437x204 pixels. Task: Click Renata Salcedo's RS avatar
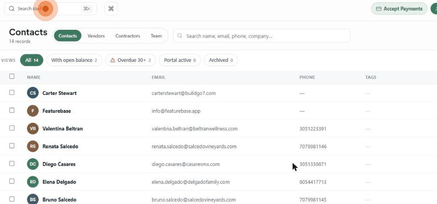(x=33, y=146)
